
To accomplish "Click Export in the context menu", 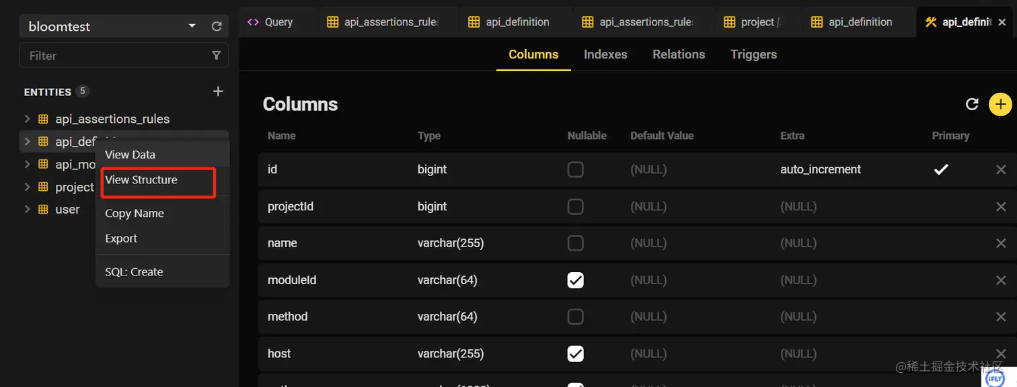I will [121, 238].
